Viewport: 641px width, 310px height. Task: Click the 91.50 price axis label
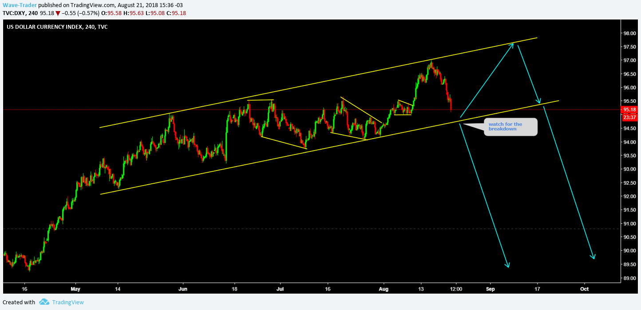point(629,210)
